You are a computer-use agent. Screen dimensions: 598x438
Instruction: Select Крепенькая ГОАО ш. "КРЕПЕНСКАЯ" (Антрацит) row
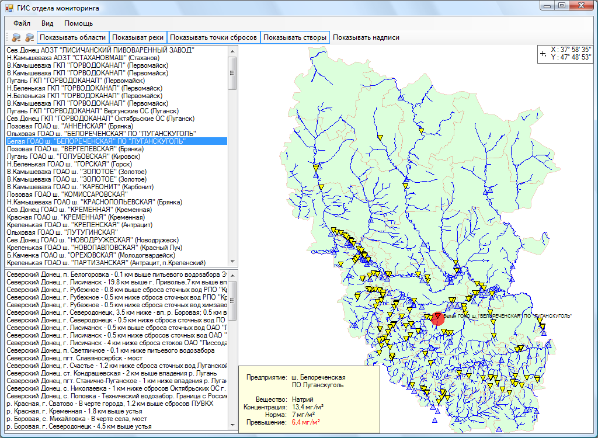[117, 225]
